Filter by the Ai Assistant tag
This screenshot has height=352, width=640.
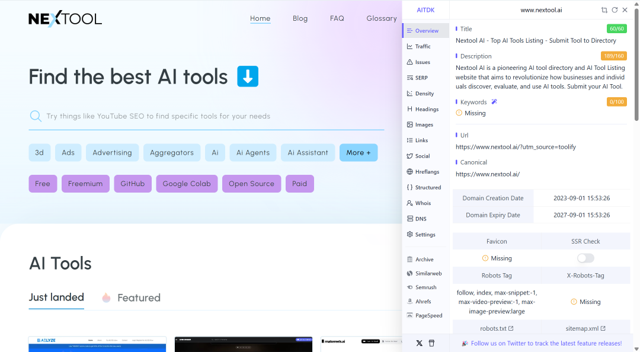[308, 152]
